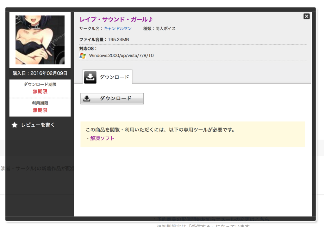Click the product cover thumbnail

(40, 40)
